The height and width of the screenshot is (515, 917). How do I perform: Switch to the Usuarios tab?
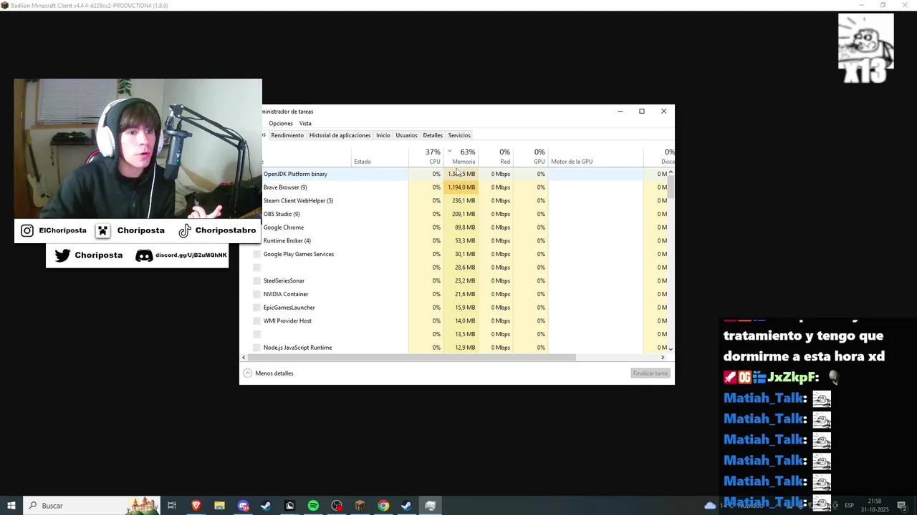406,135
